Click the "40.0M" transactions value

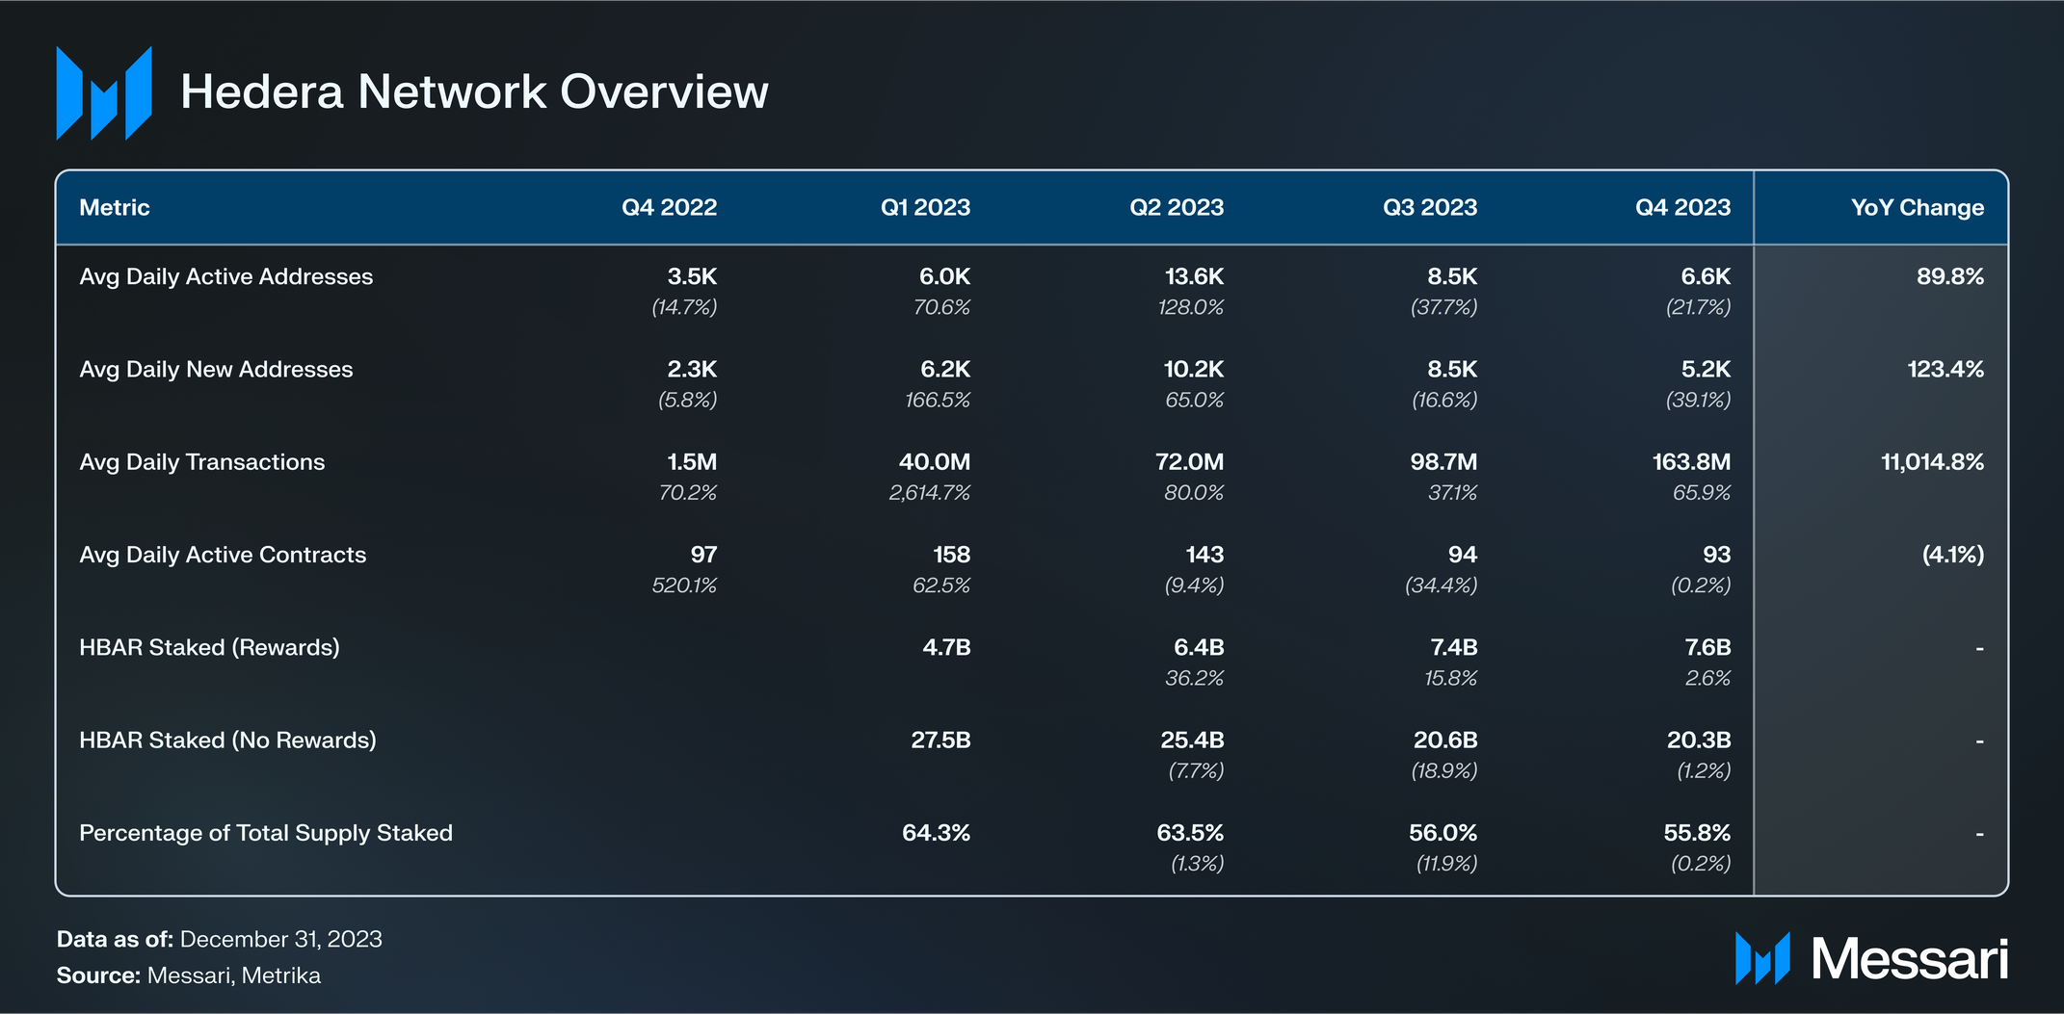point(935,462)
